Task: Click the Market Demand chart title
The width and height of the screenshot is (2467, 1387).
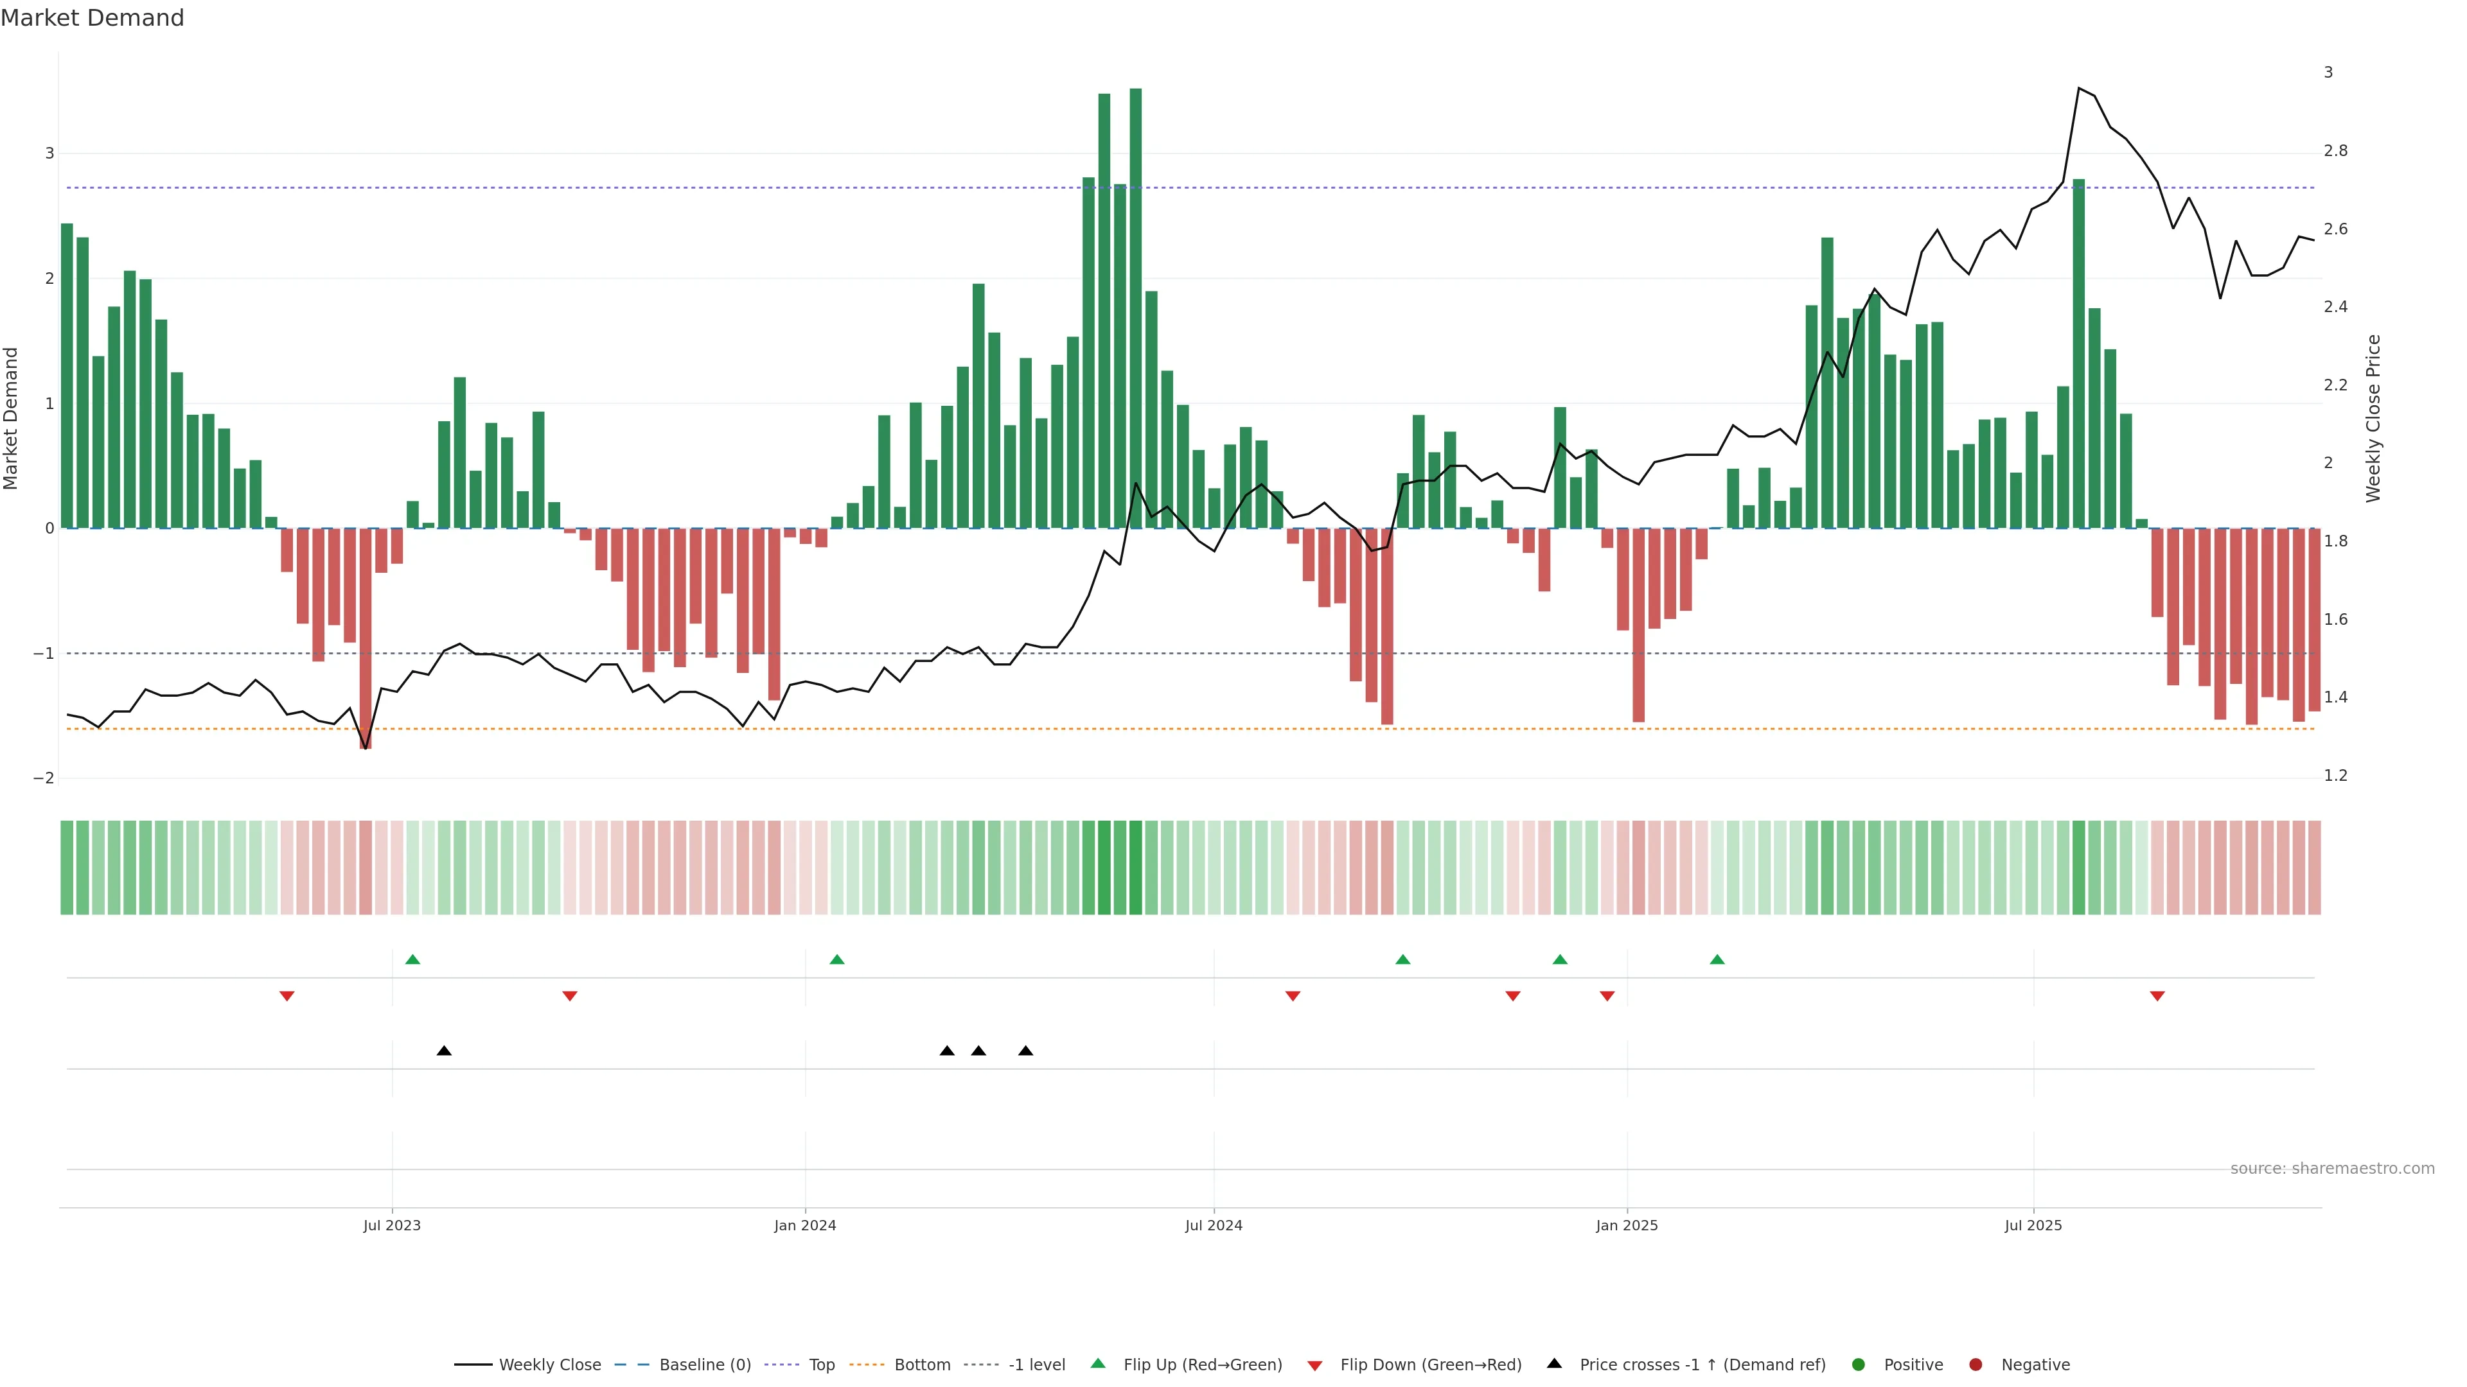Action: pos(92,18)
